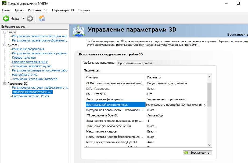Open Регулировка параметров изображения under Видео
248x163 pixels.
coord(40,40)
